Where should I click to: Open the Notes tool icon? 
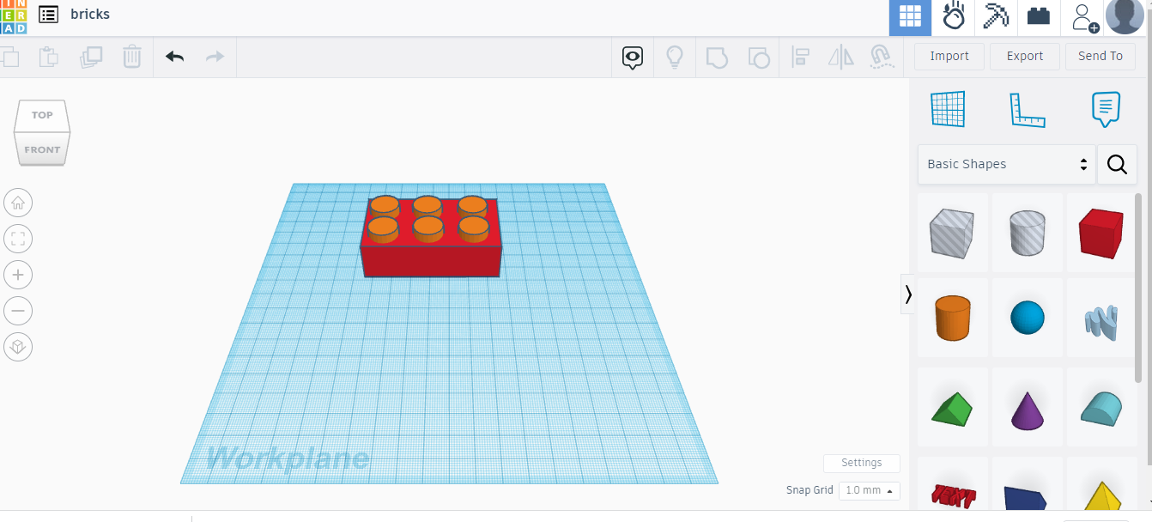click(x=1105, y=110)
